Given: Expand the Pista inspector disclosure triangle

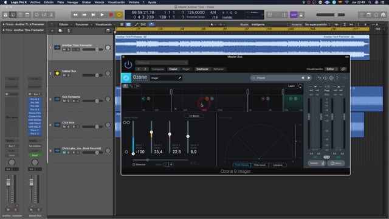Looking at the screenshot, I should (x=4, y=30).
